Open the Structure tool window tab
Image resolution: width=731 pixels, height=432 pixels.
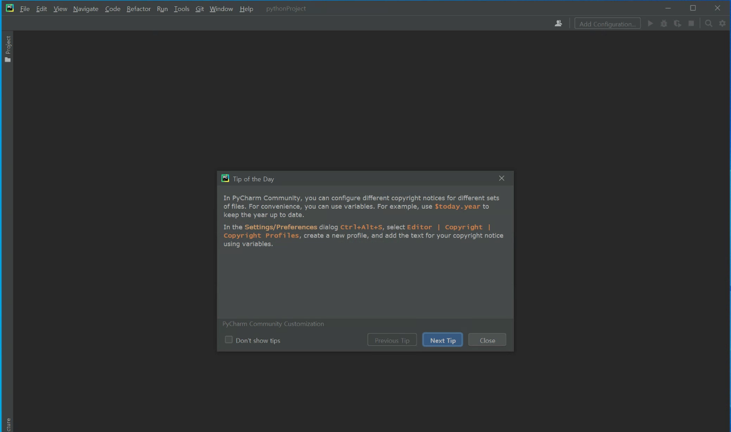coord(7,425)
